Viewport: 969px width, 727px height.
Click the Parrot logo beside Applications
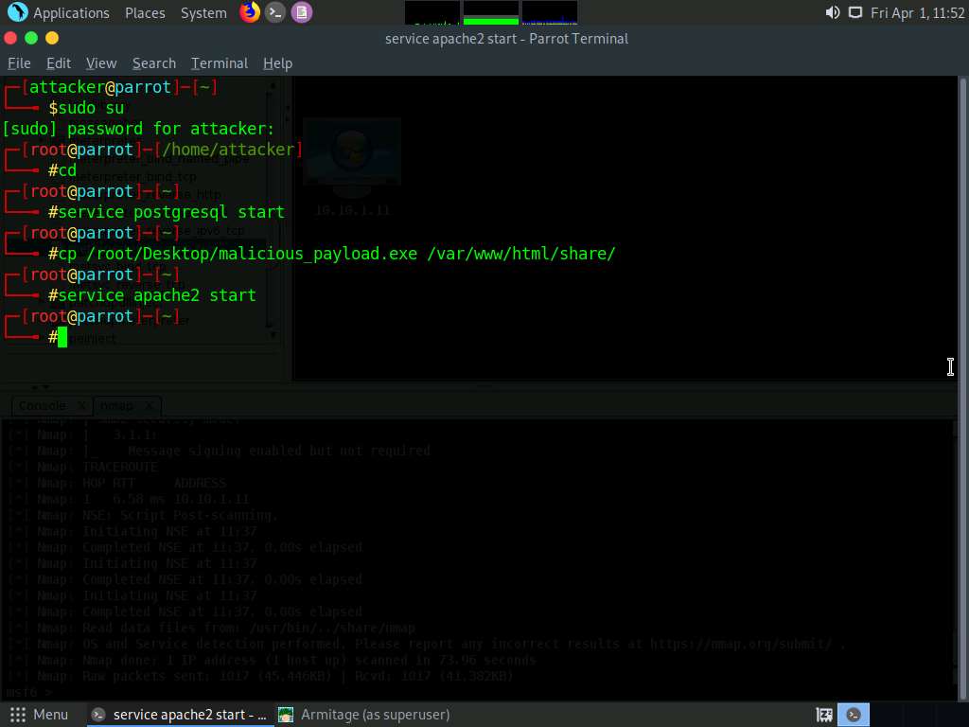(x=17, y=12)
